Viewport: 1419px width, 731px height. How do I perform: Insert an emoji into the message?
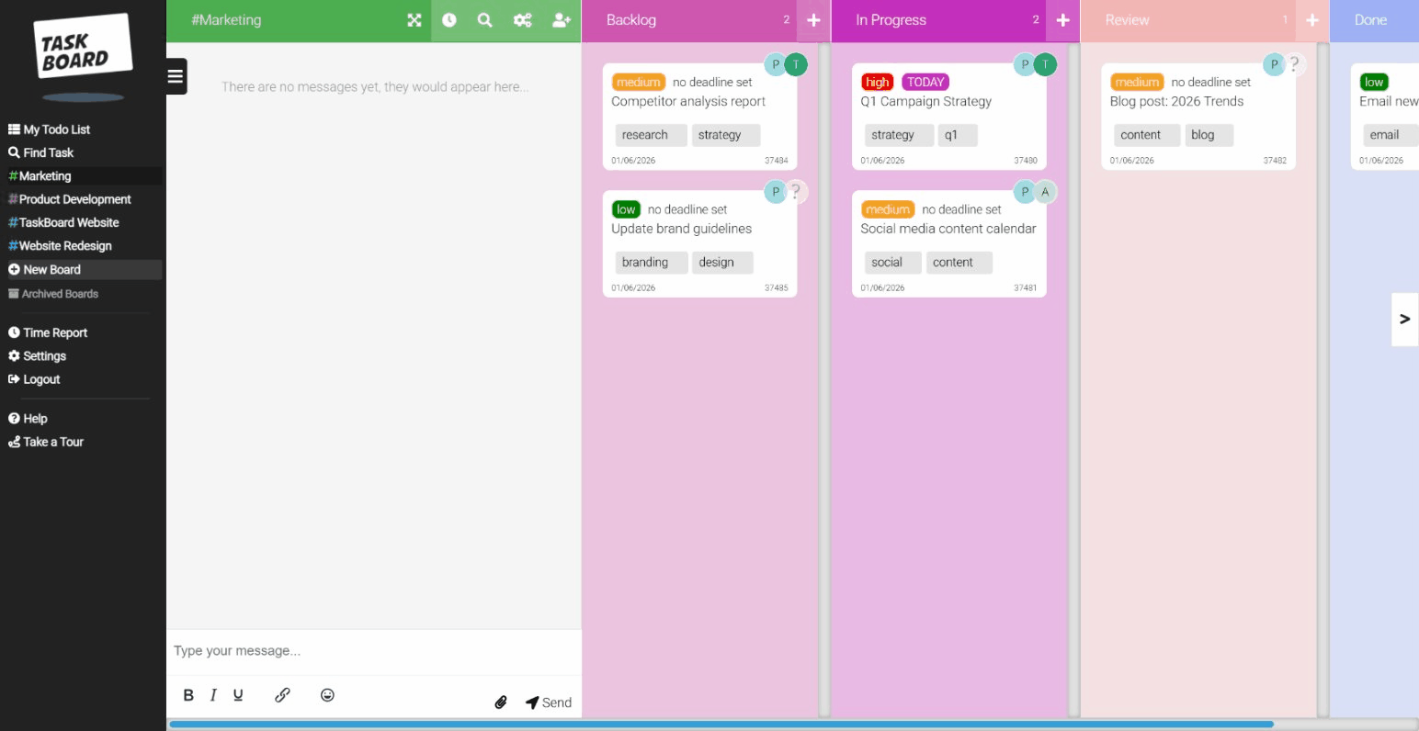coord(327,695)
